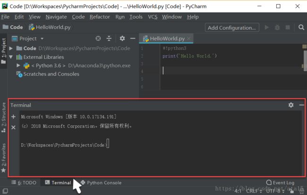Expand the Code project folder arrow
This screenshot has height=195, width=307.
[11, 48]
